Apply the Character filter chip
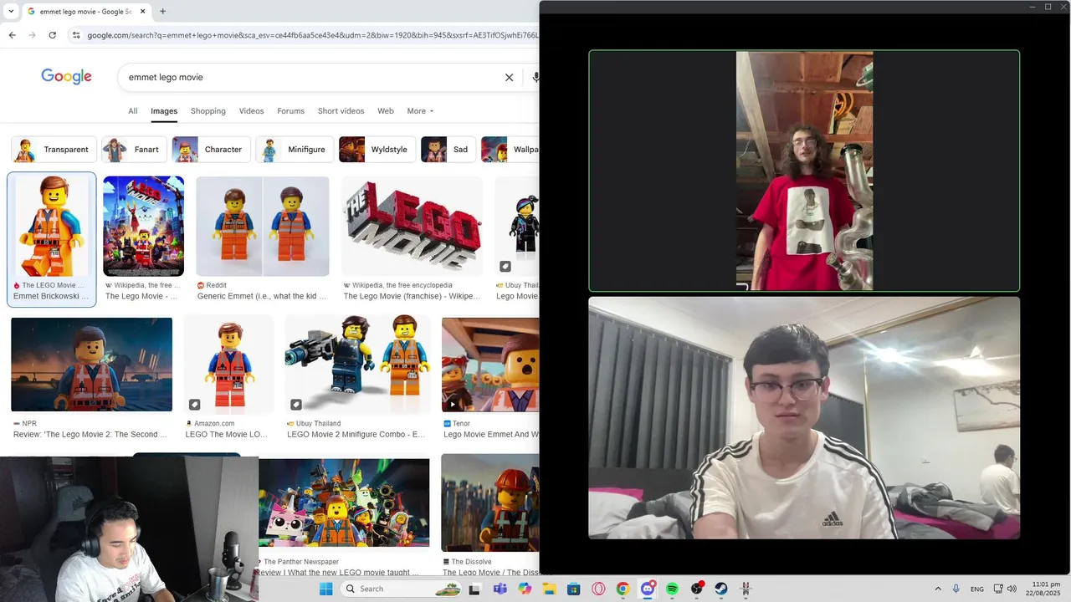Viewport: 1071px width, 602px height. 211,150
